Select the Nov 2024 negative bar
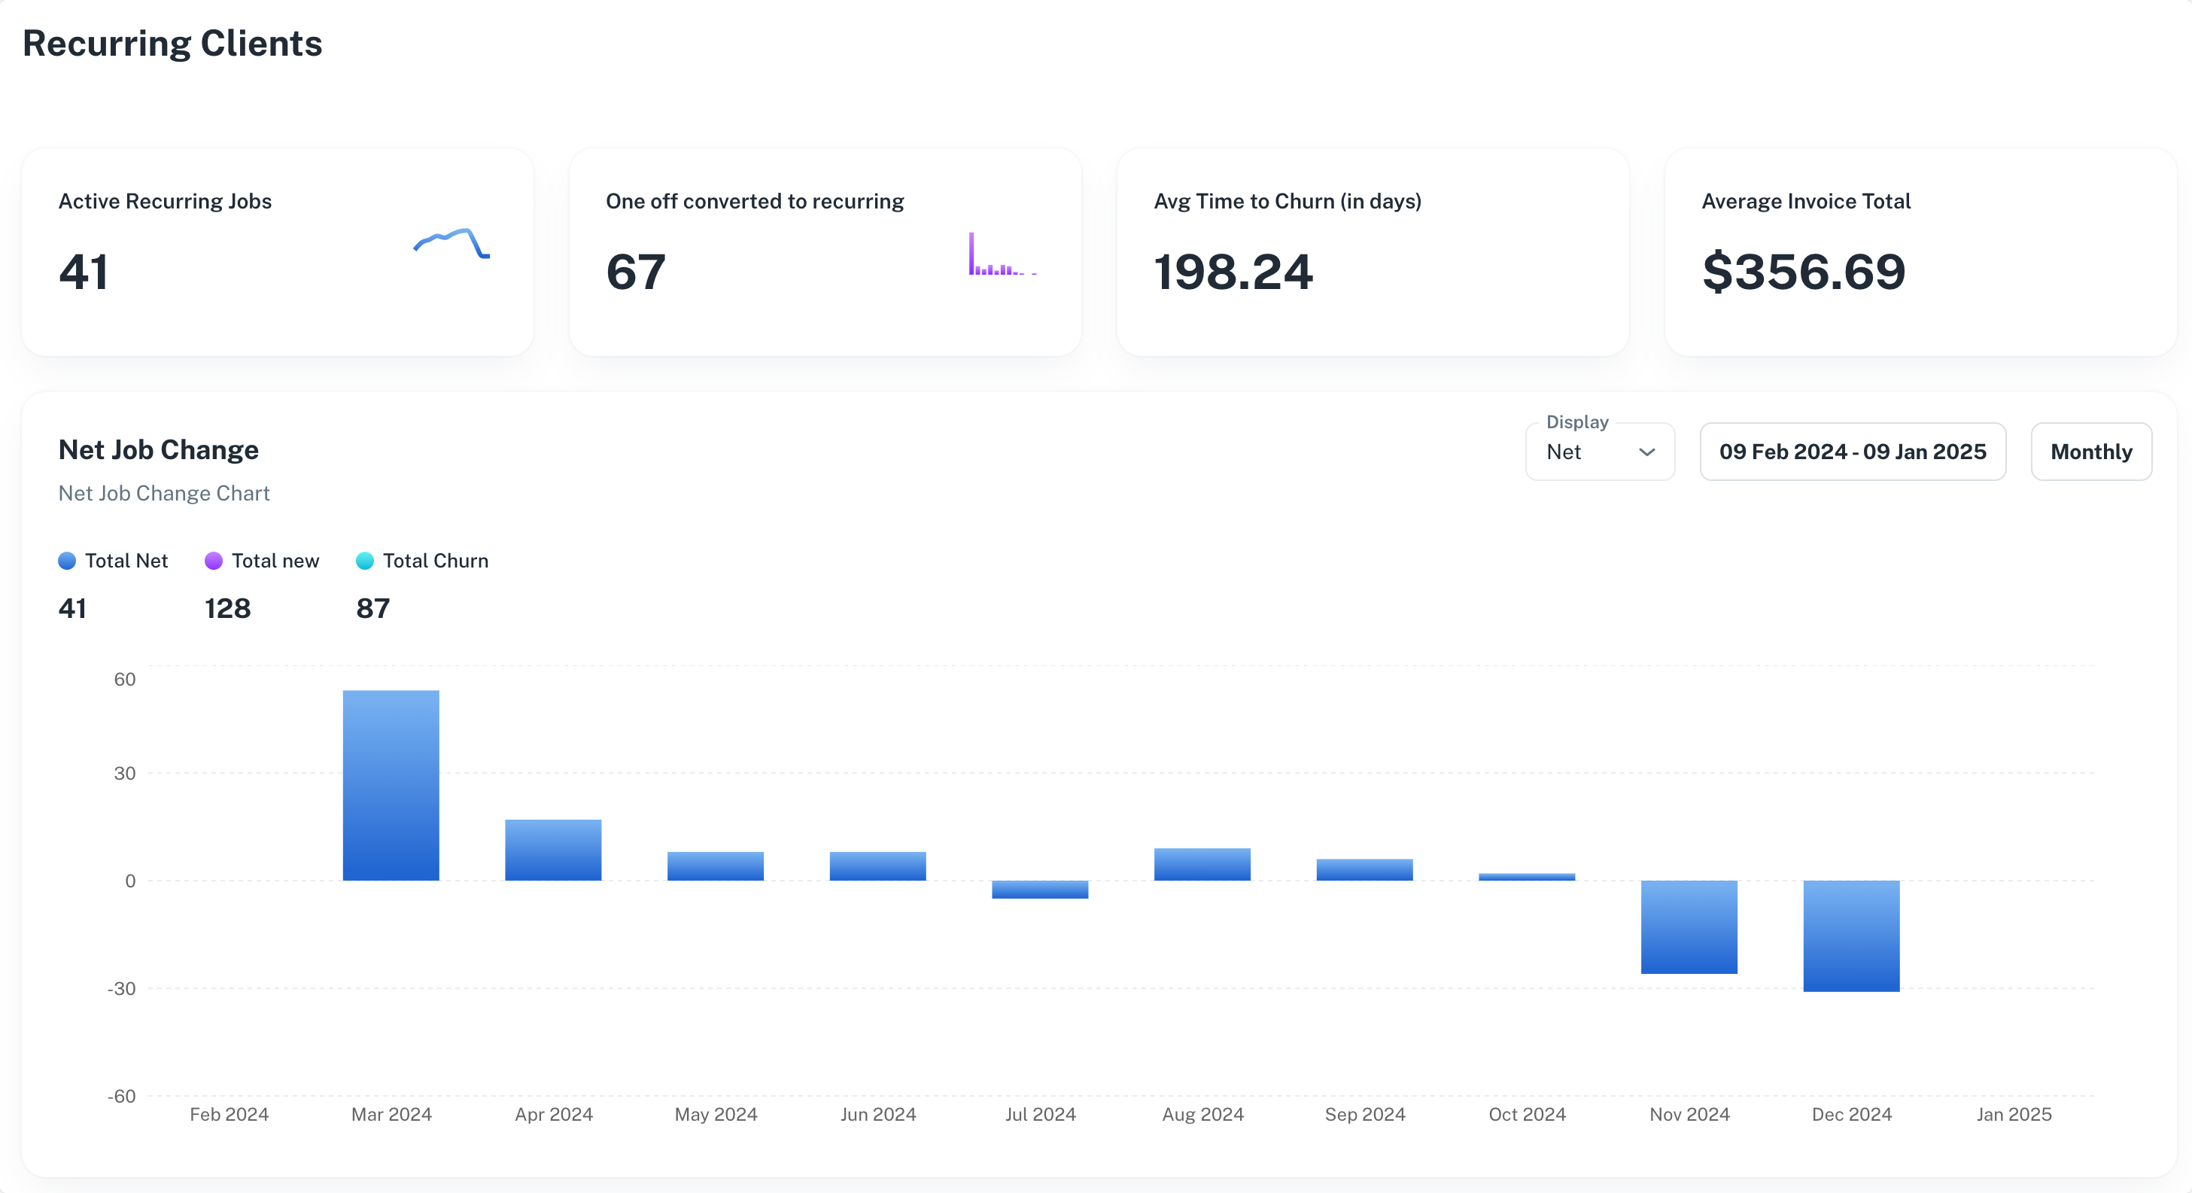The height and width of the screenshot is (1193, 2192). tap(1689, 927)
